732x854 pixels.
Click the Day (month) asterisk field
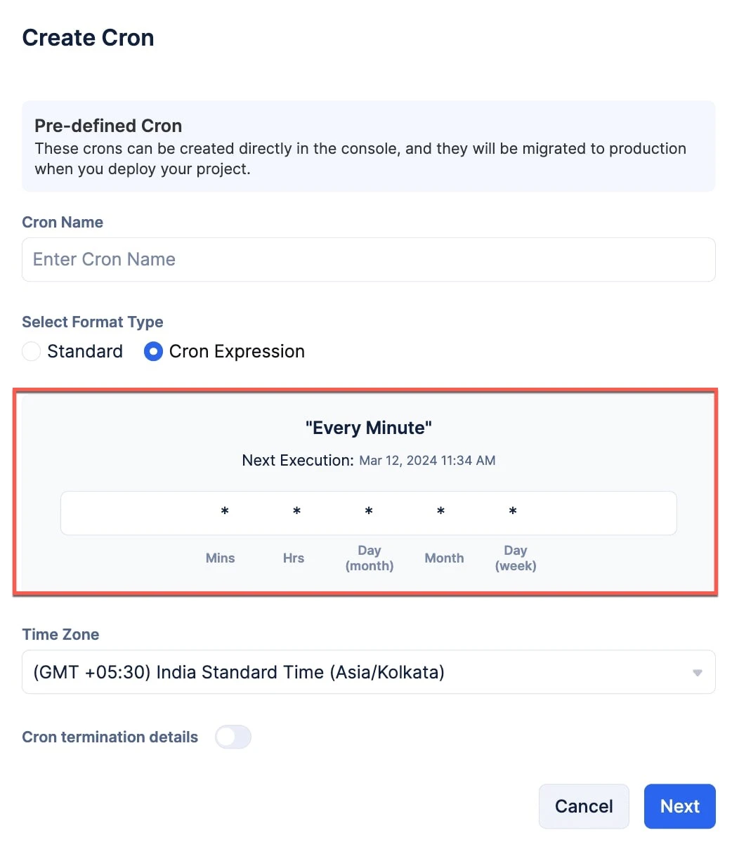[369, 512]
